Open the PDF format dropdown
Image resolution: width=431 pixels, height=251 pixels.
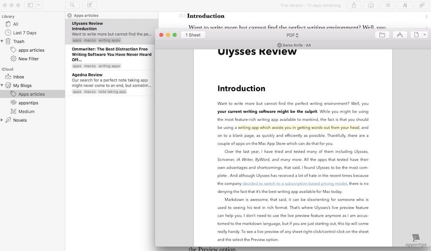(x=292, y=35)
